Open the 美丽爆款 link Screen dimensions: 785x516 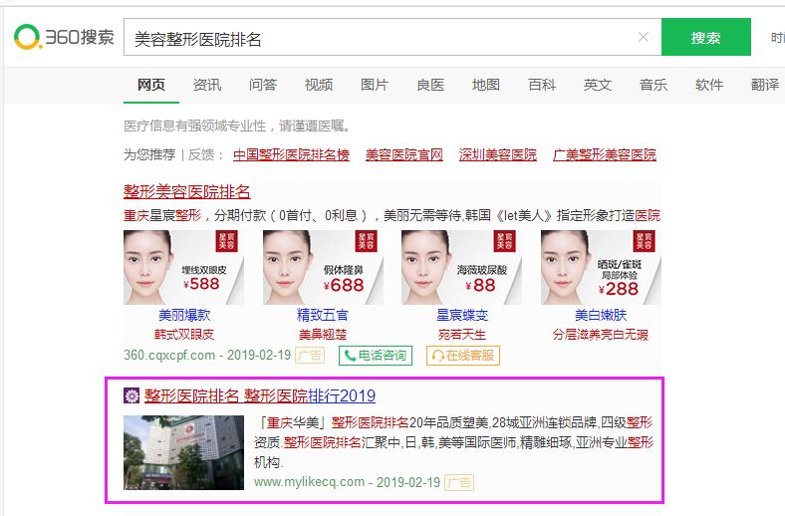tap(184, 316)
